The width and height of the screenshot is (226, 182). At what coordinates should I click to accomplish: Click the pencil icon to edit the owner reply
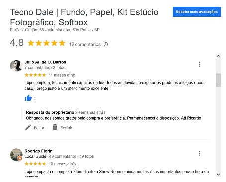[x=28, y=127]
